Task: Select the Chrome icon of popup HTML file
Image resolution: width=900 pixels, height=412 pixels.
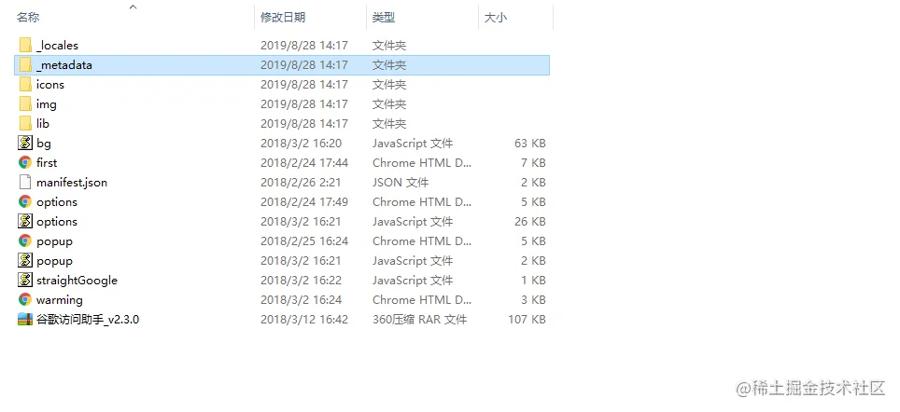Action: point(24,240)
